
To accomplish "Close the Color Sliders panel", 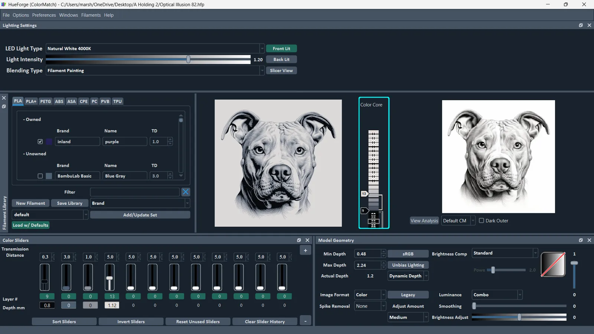I will coord(307,240).
